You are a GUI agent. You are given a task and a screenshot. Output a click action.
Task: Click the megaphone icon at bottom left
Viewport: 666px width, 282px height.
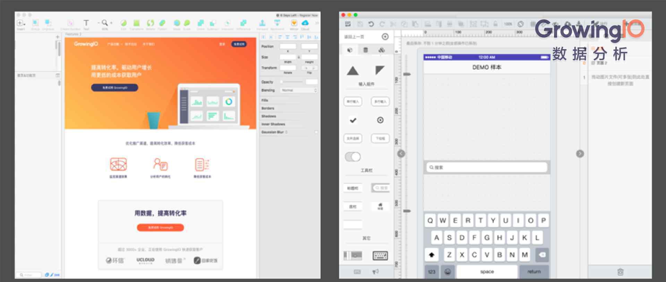click(x=375, y=272)
